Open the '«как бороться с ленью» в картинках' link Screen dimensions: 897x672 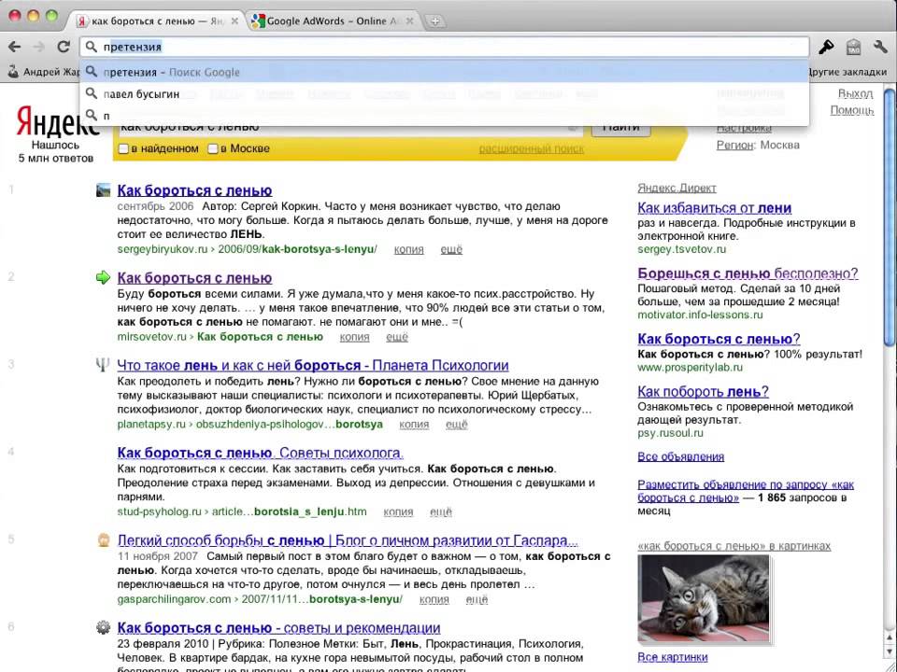coord(734,546)
